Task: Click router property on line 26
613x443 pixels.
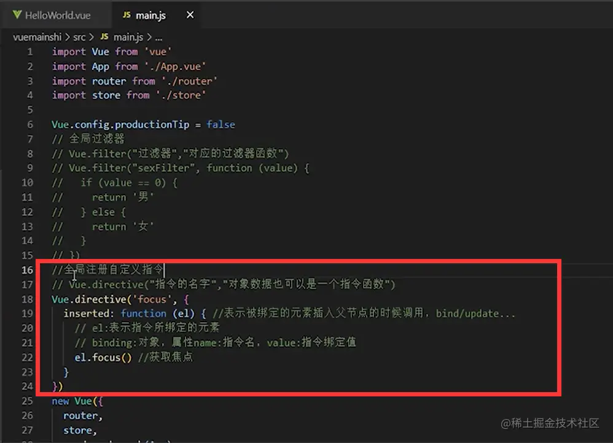Action: (80, 415)
